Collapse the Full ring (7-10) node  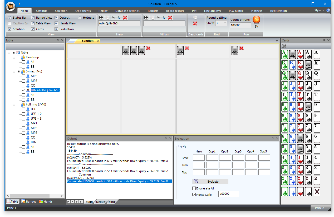point(14,104)
